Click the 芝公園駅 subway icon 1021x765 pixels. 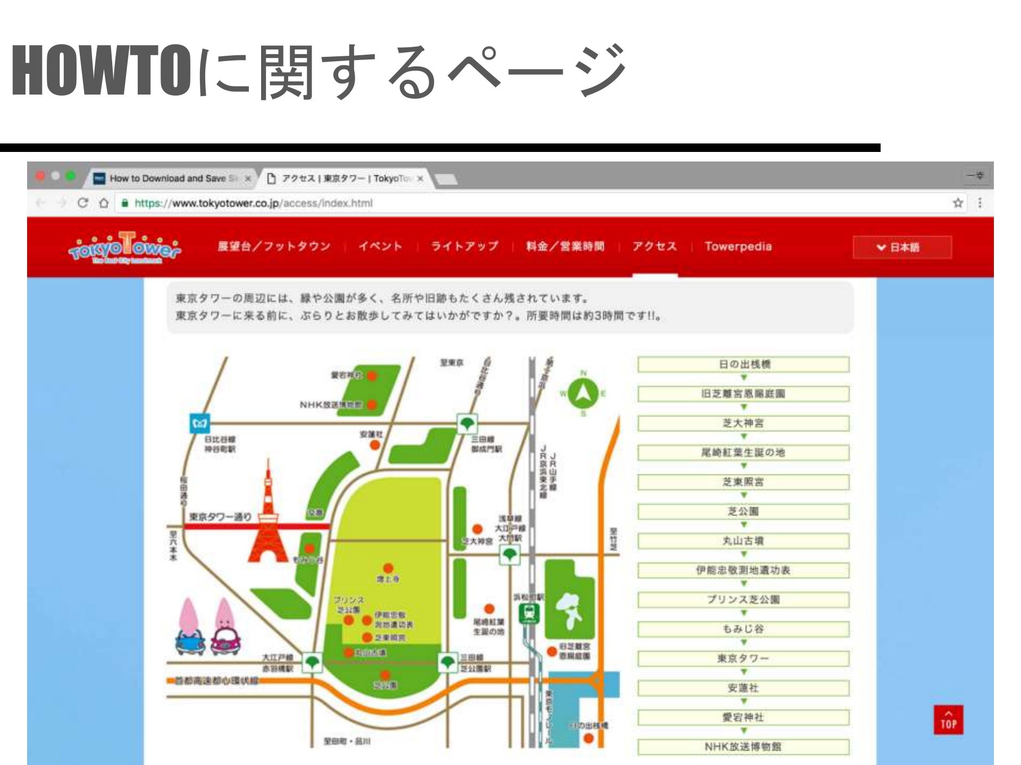[x=448, y=663]
